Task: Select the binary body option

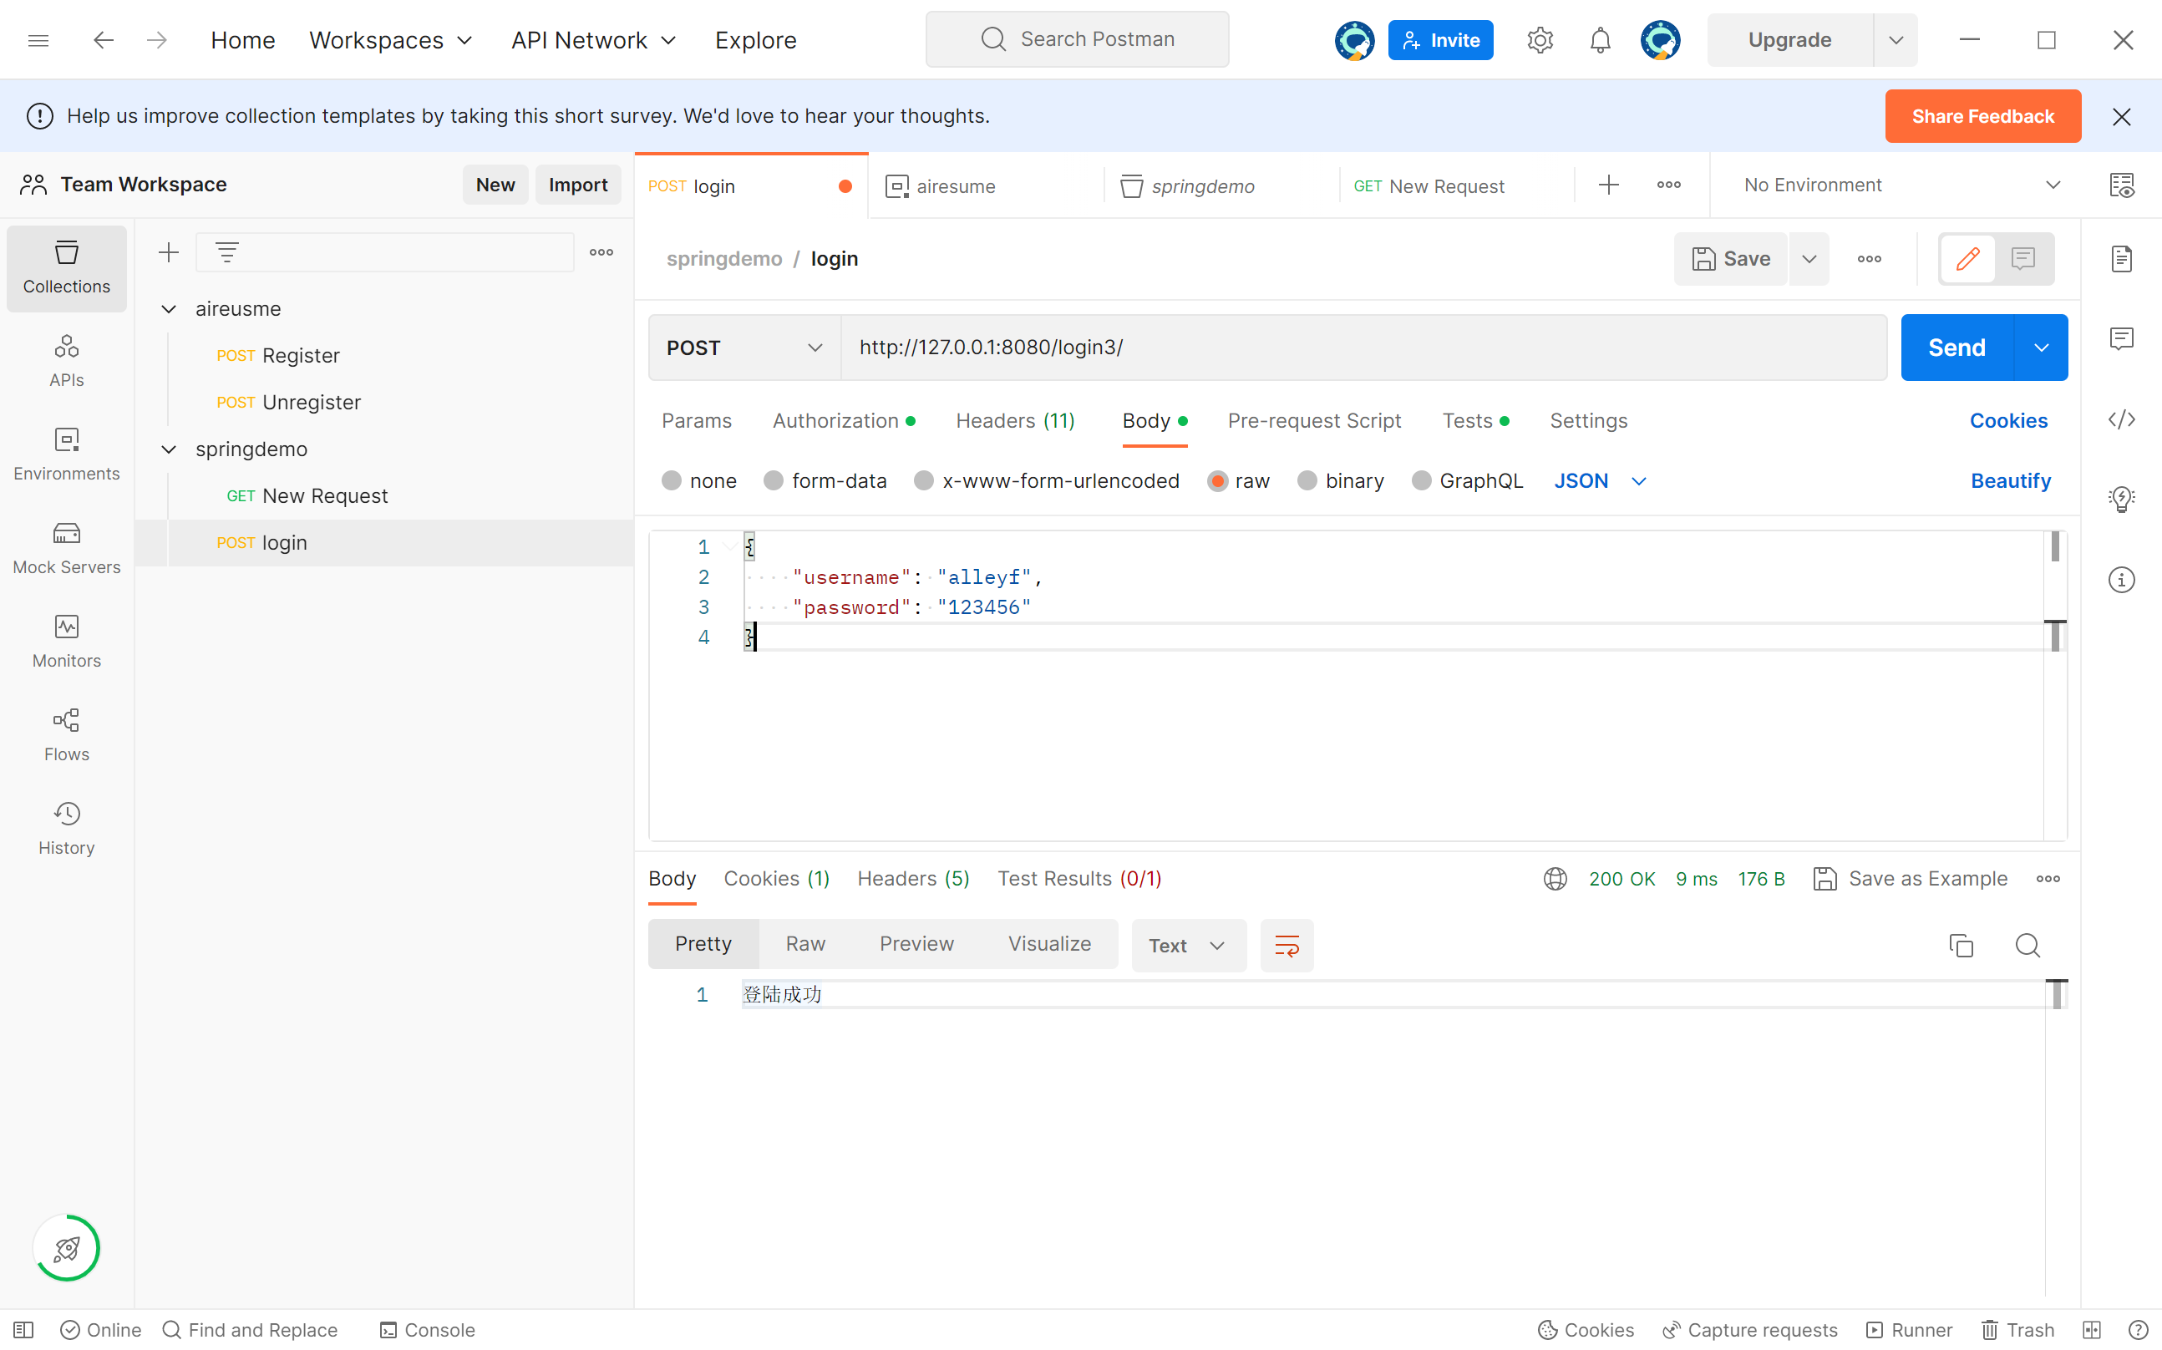Action: [x=1307, y=481]
